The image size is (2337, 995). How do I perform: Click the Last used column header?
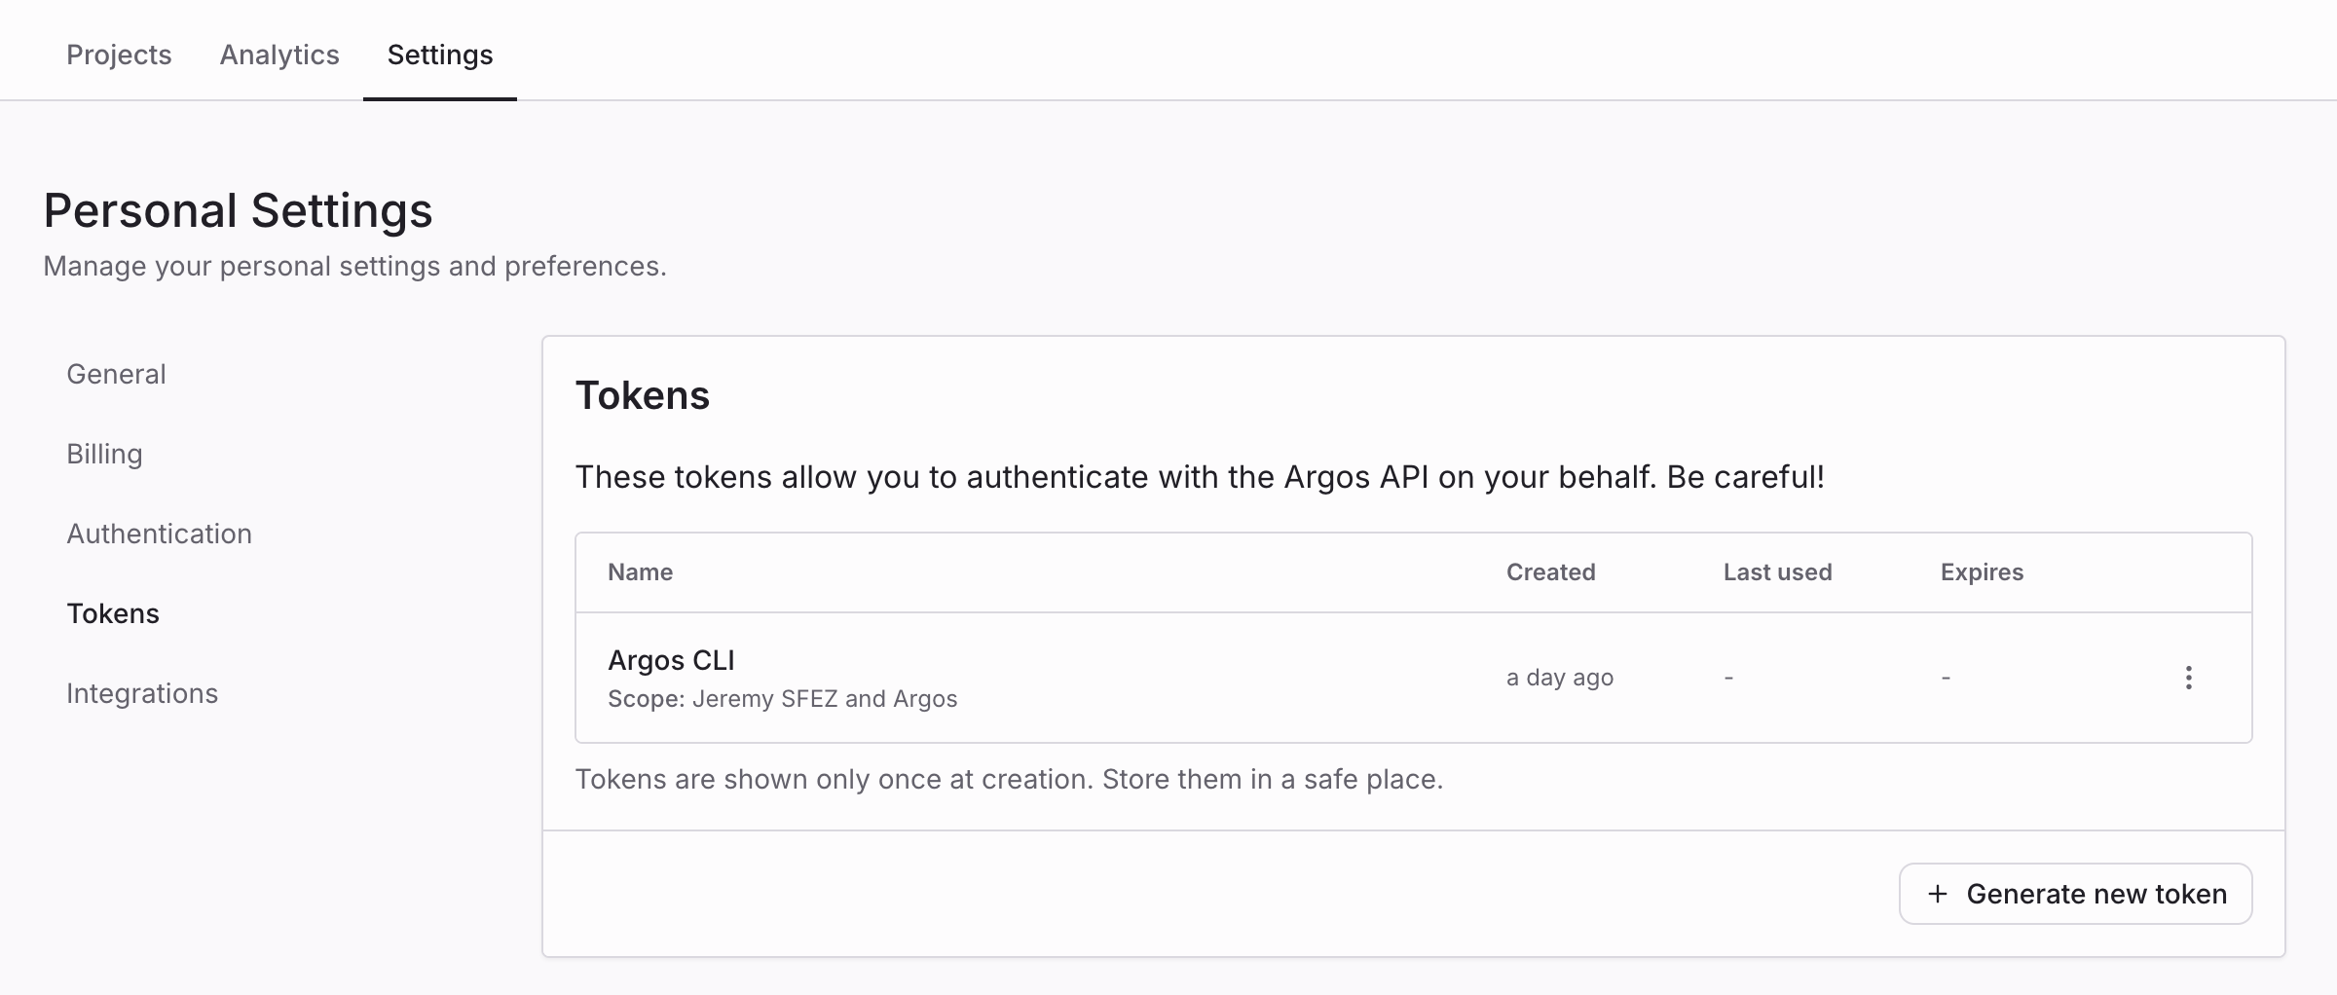click(1777, 572)
